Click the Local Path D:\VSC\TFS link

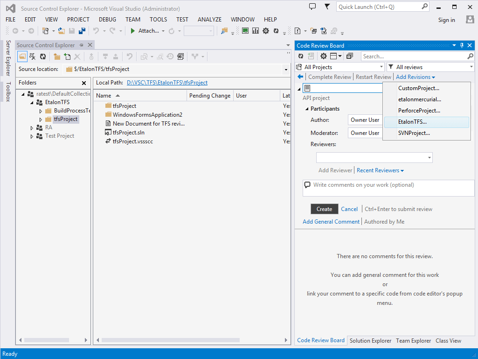tap(166, 83)
